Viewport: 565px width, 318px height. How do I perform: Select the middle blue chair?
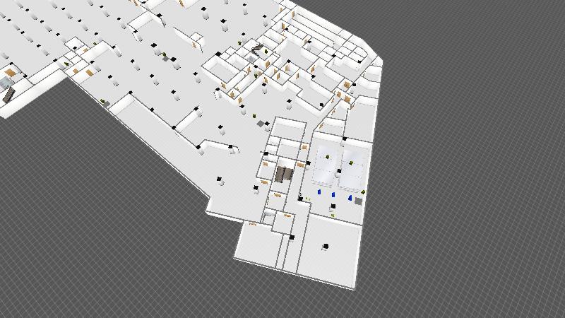[x=333, y=194]
